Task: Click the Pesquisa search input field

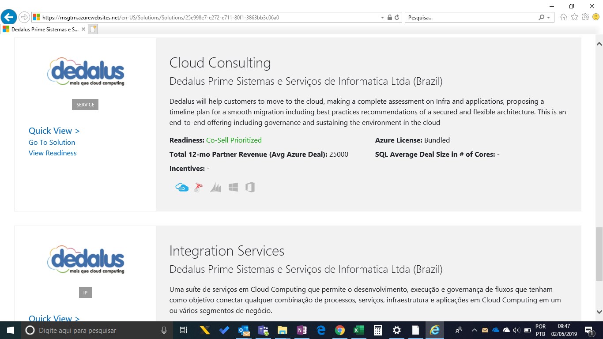Action: [470, 18]
